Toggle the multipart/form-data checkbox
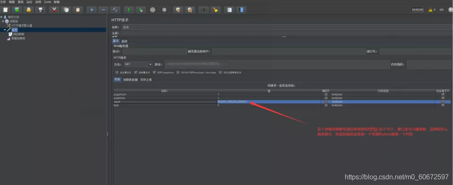Image resolution: width=453 pixels, height=185 pixels. tap(178, 72)
